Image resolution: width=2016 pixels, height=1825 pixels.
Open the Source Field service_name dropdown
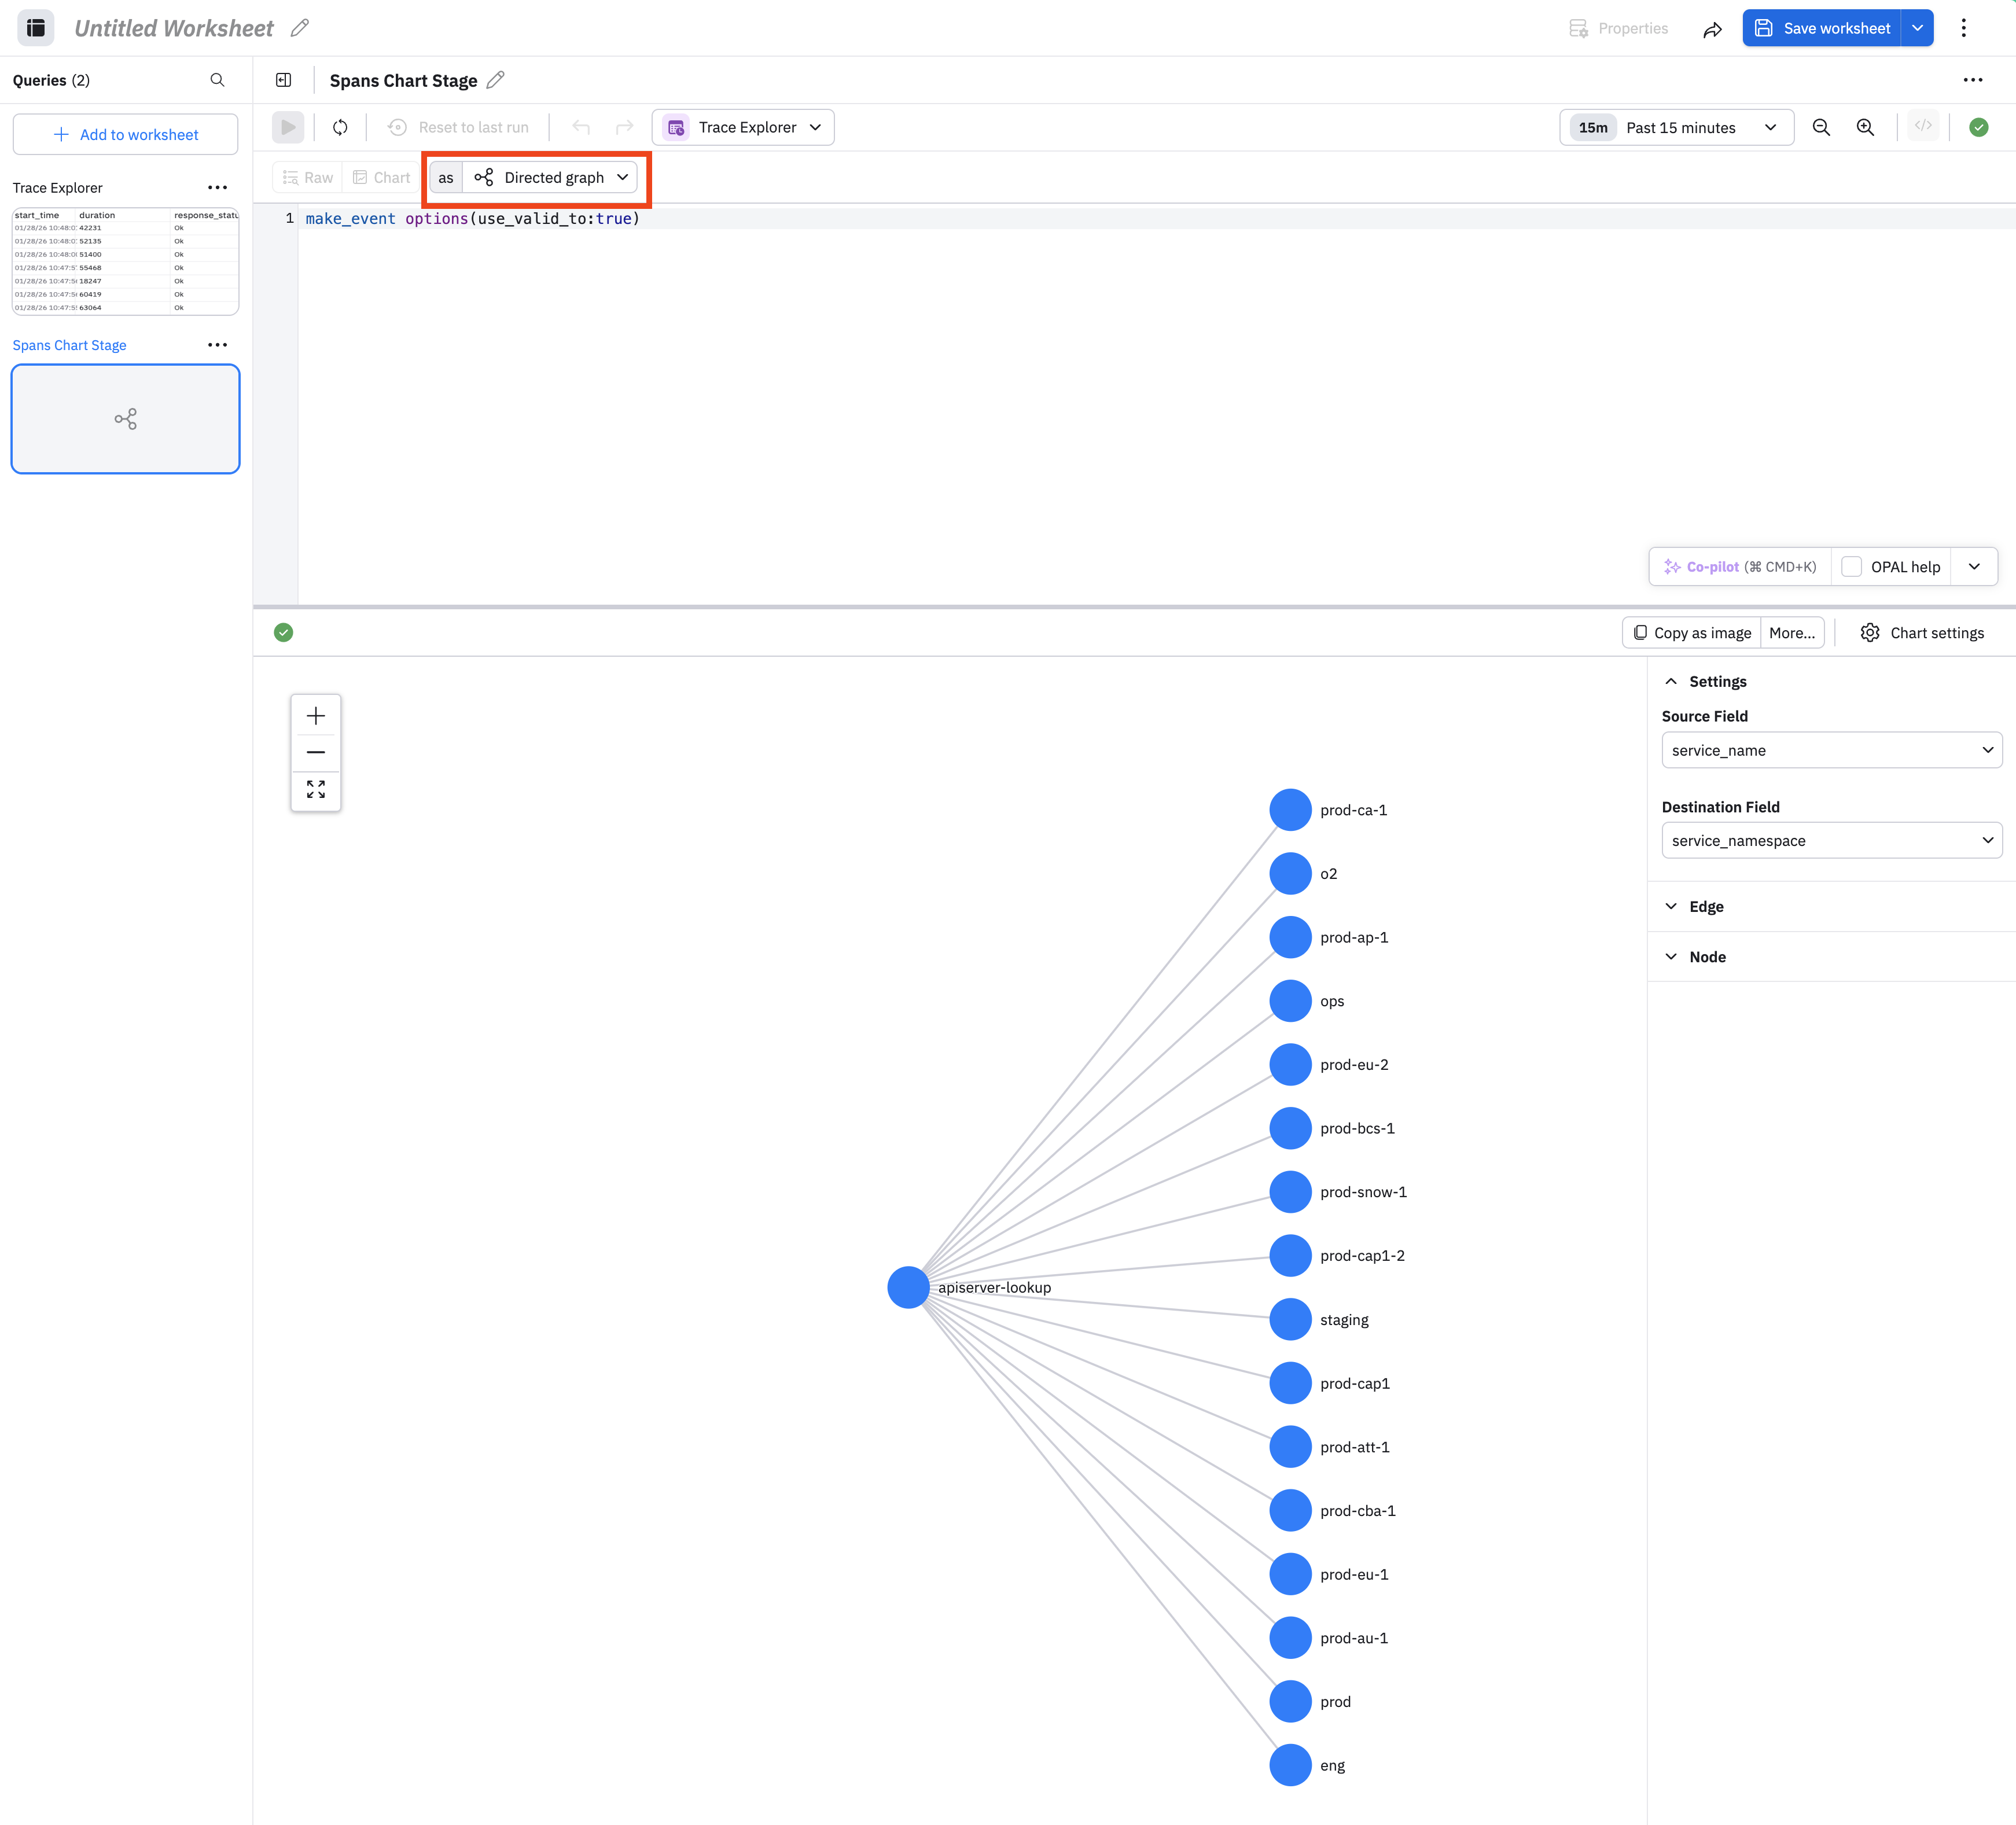(1830, 750)
